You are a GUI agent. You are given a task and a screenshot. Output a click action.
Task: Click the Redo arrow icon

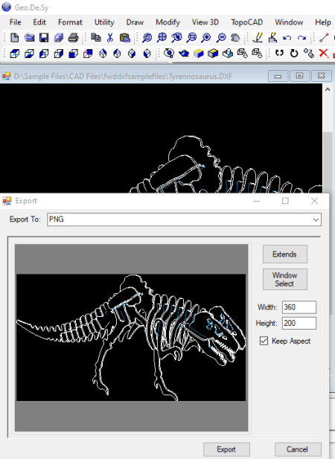301,38
